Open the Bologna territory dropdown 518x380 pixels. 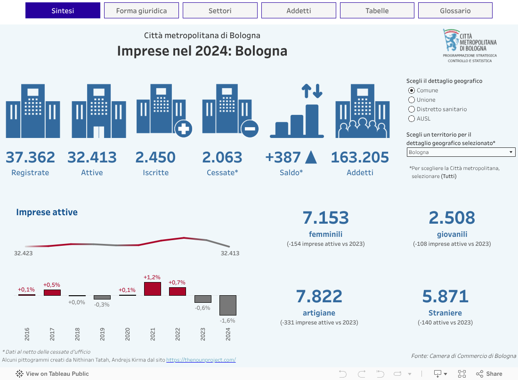[461, 152]
